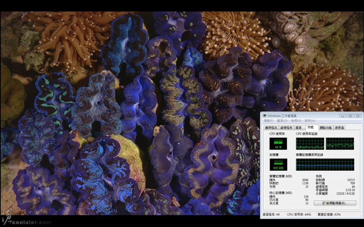Open the 檔案(F) menu
The height and width of the screenshot is (227, 364).
click(269, 121)
